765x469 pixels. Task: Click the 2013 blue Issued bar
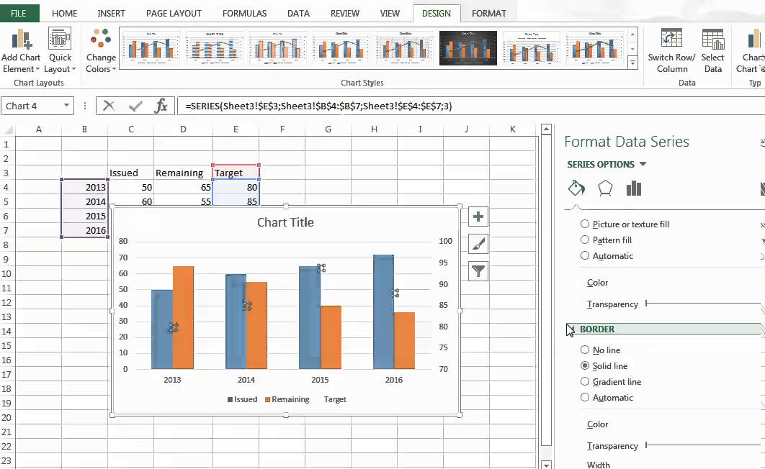[161, 329]
